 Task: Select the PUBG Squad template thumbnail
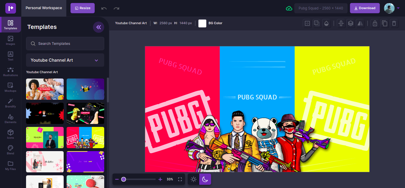(x=85, y=138)
